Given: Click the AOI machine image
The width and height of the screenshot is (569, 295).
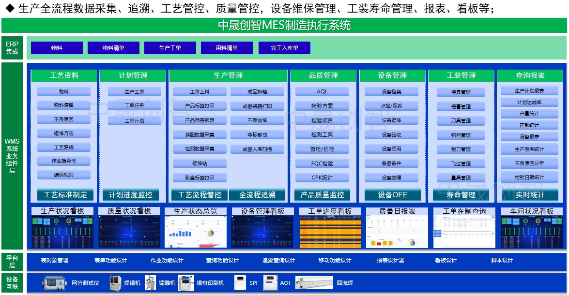Looking at the screenshot, I should pyautogui.click(x=270, y=283).
